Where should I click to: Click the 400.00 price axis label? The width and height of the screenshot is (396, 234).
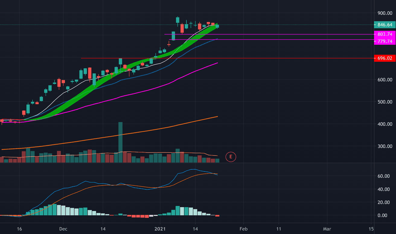(x=385, y=124)
